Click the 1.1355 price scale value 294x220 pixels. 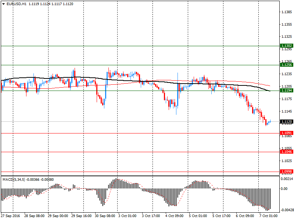(x=287, y=24)
